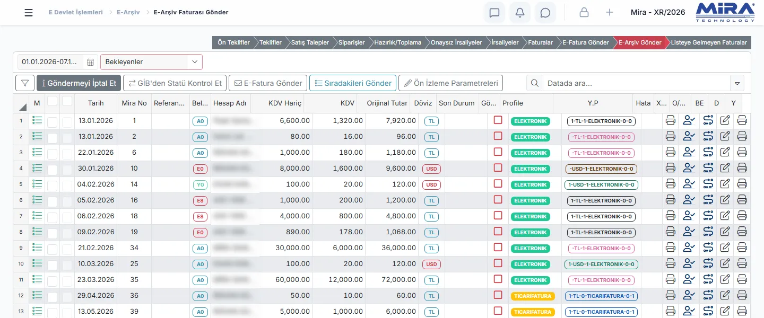Image resolution: width=764 pixels, height=318 pixels.
Task: Expand the Datada ara search options arrow
Action: pyautogui.click(x=737, y=83)
